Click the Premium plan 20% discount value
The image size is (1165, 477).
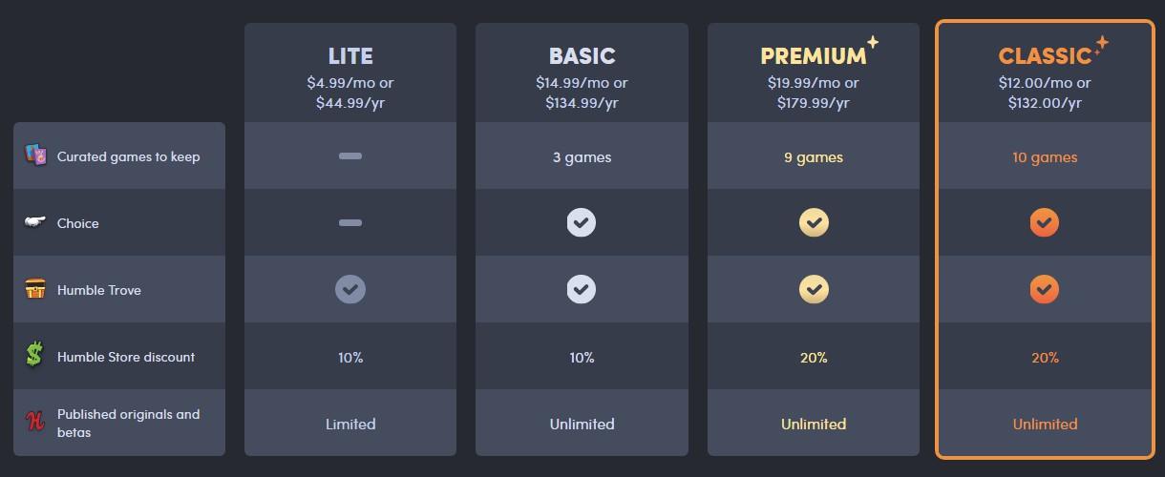814,358
